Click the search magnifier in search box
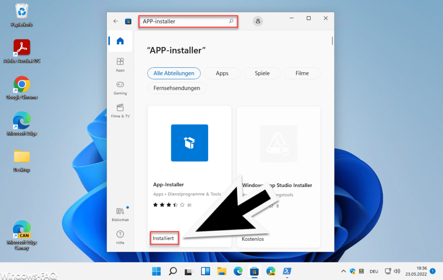Viewport: 443px width, 280px height. [x=231, y=21]
